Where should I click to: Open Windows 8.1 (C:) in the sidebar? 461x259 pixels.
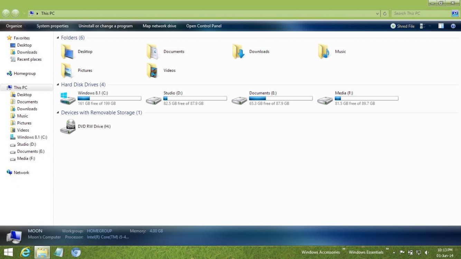click(32, 137)
